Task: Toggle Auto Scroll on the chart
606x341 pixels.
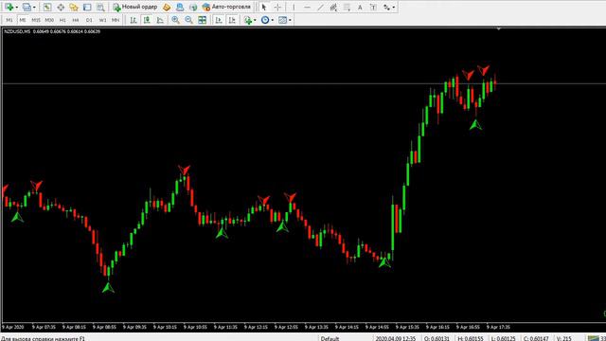Action: pyautogui.click(x=219, y=20)
